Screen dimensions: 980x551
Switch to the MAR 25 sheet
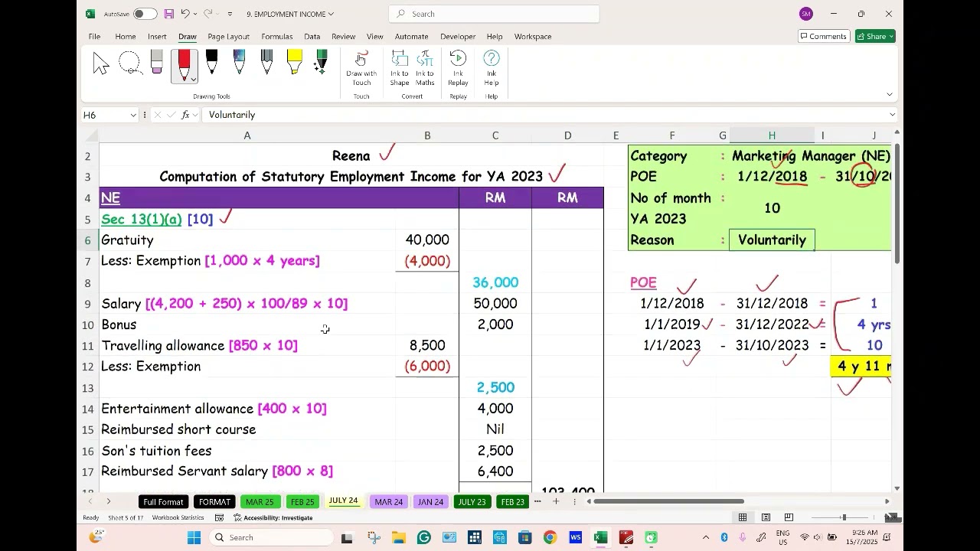(260, 502)
